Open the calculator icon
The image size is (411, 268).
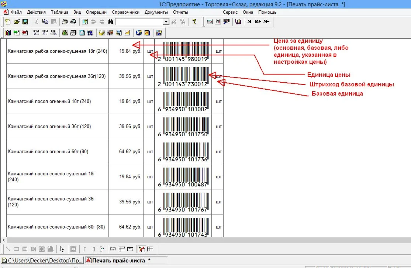(210, 22)
